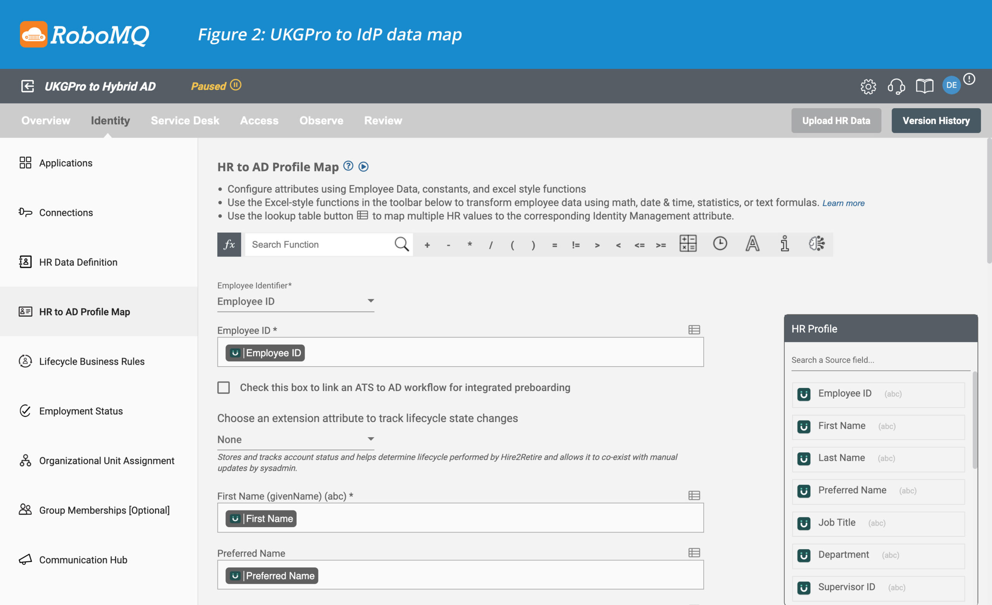
Task: Click the Version History button
Action: pyautogui.click(x=936, y=121)
